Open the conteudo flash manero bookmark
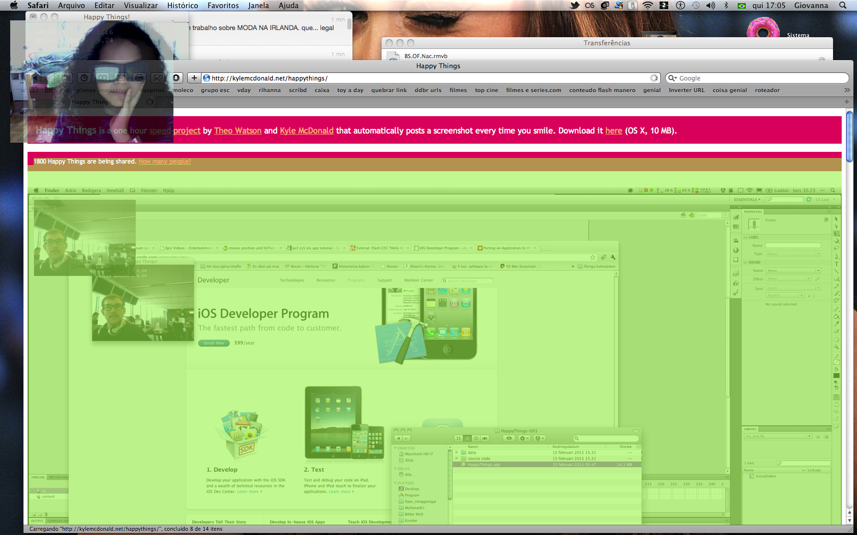 pyautogui.click(x=602, y=90)
